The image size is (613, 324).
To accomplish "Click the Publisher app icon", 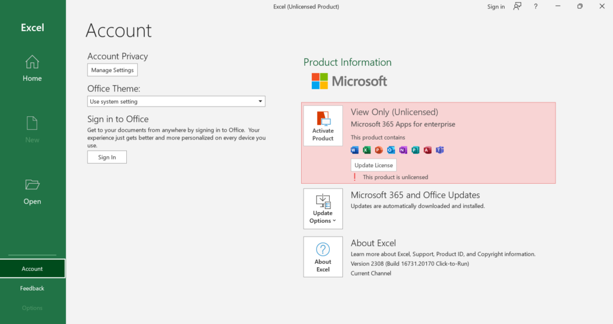I will click(x=415, y=150).
